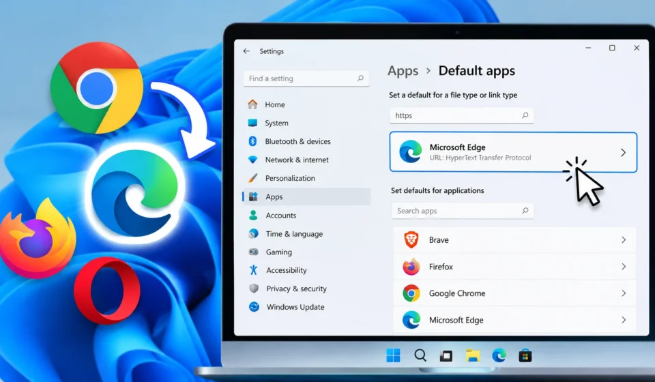Click magnifier in Find a setting box

point(360,78)
